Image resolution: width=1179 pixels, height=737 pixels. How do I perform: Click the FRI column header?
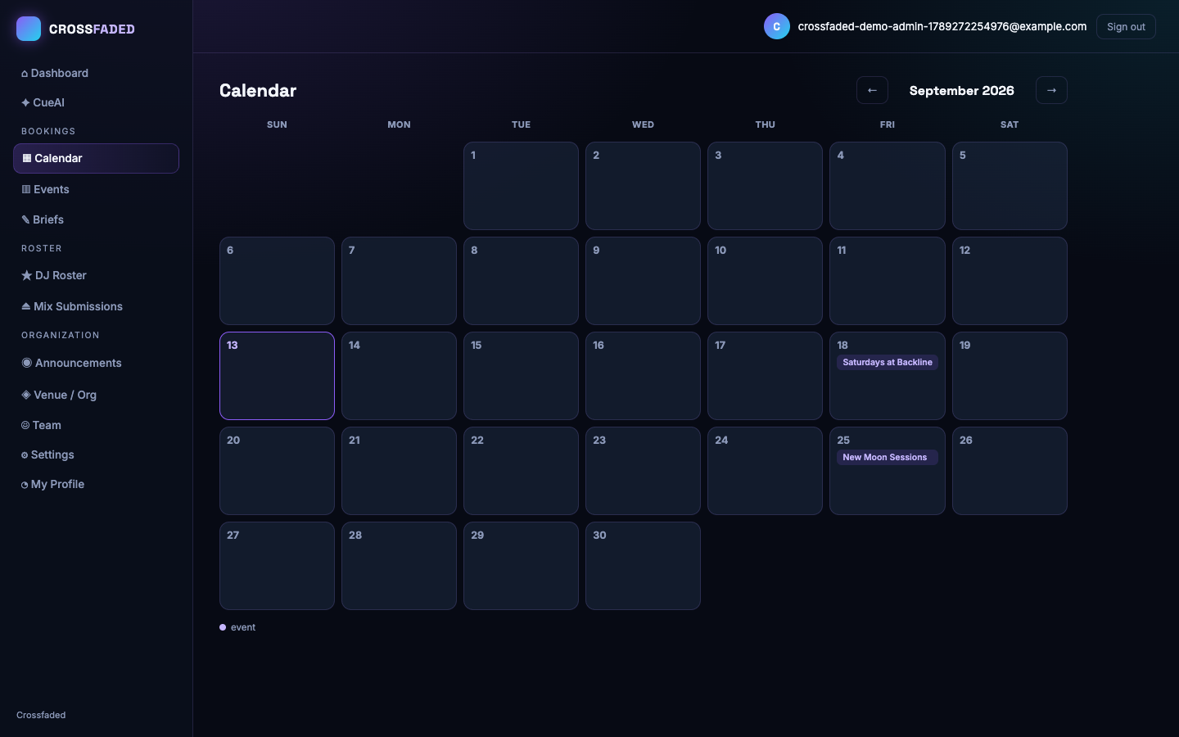tap(888, 124)
